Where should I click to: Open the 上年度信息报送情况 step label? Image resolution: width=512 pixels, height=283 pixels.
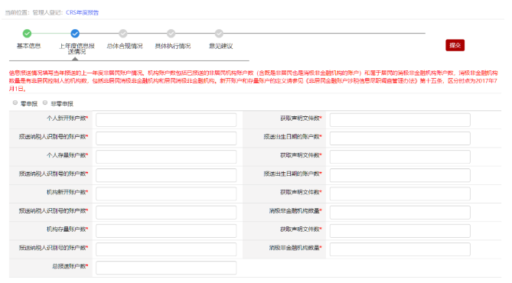click(77, 49)
